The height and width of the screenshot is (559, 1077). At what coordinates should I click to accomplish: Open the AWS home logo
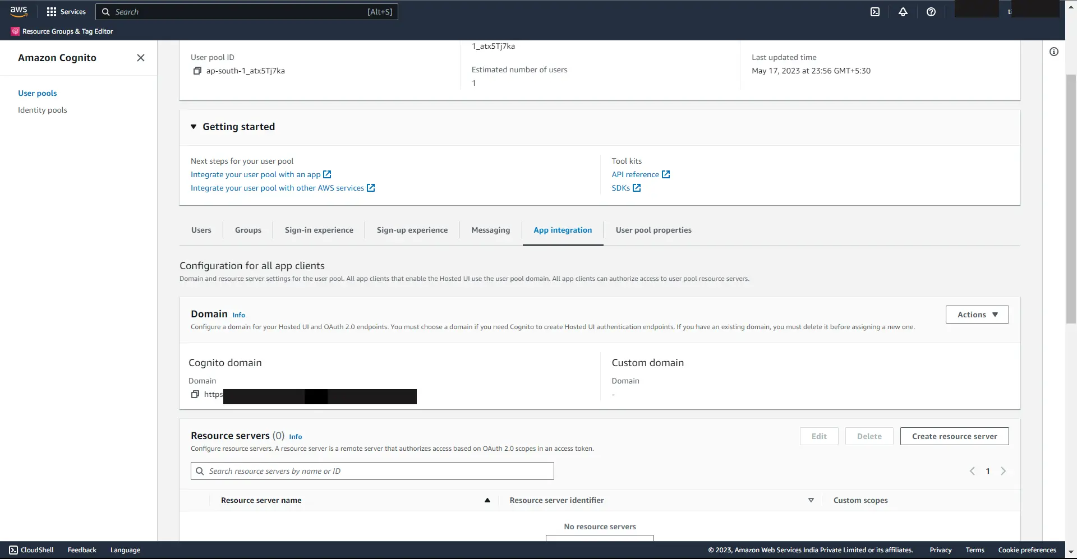point(19,11)
